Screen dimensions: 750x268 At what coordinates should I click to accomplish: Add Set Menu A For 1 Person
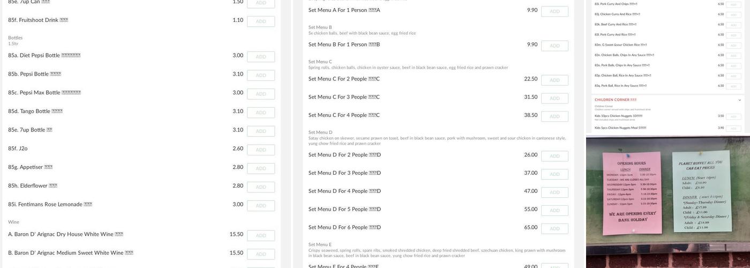tap(554, 12)
